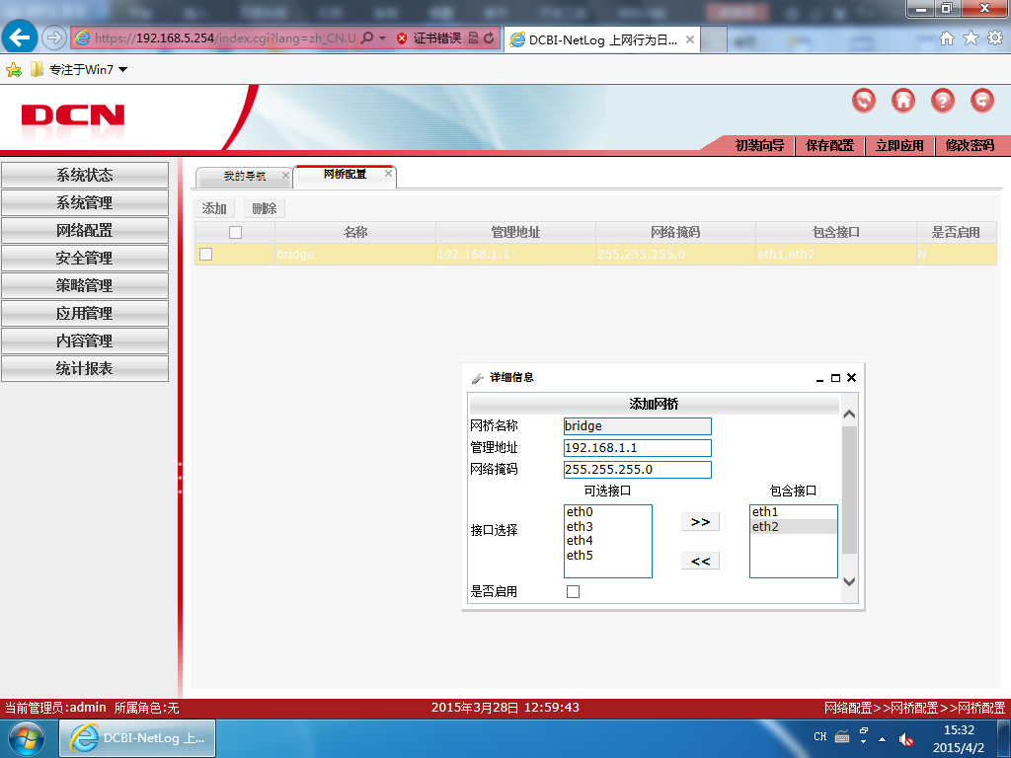Click the DCBI-NetLog taskbar button
This screenshot has width=1011, height=758.
(x=137, y=738)
